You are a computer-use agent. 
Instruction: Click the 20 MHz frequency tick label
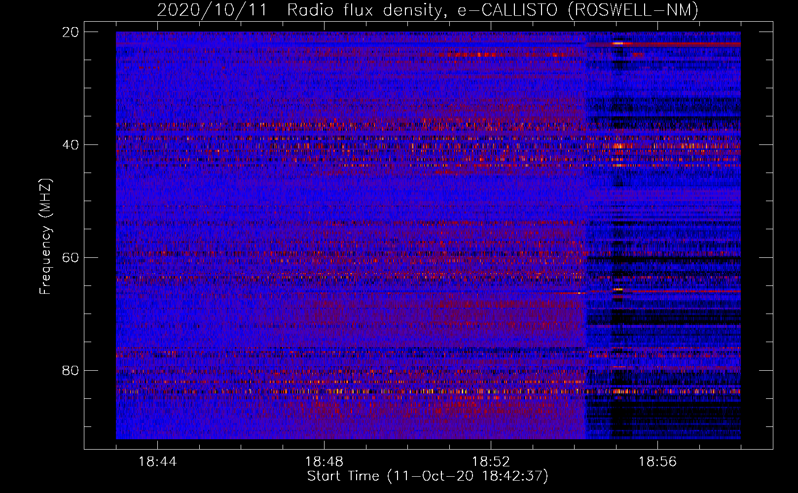coord(71,32)
